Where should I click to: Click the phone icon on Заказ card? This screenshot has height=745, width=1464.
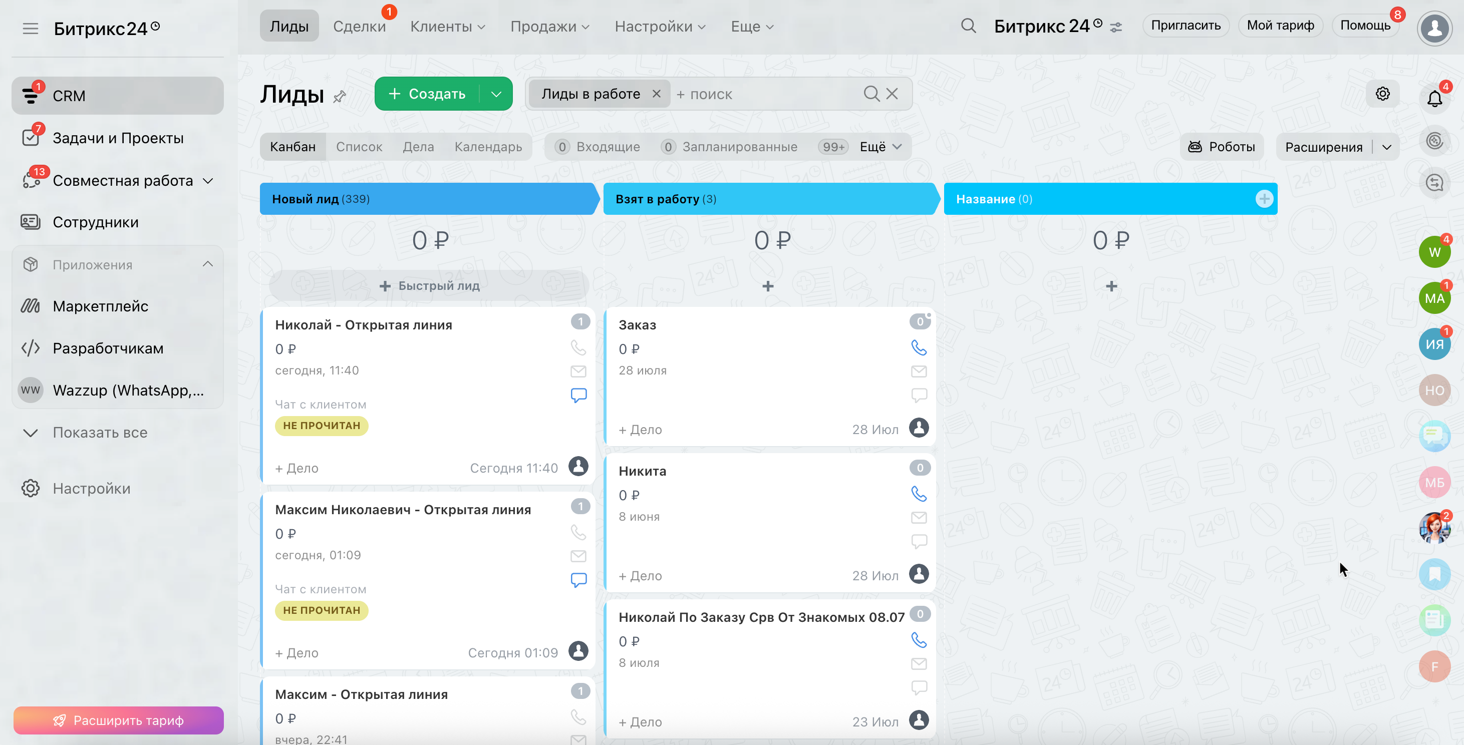coord(919,347)
